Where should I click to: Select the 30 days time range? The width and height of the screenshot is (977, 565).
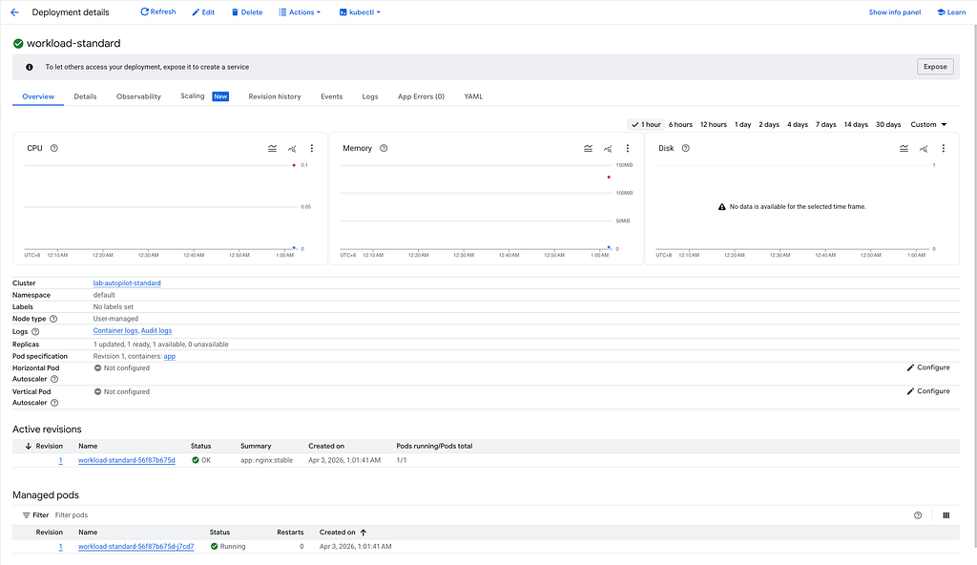(x=888, y=125)
